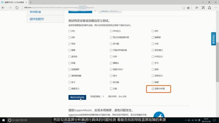The height and width of the screenshot is (123, 219).
Task: Enable the 摄像头 camera checkbox
Action: pos(111,63)
